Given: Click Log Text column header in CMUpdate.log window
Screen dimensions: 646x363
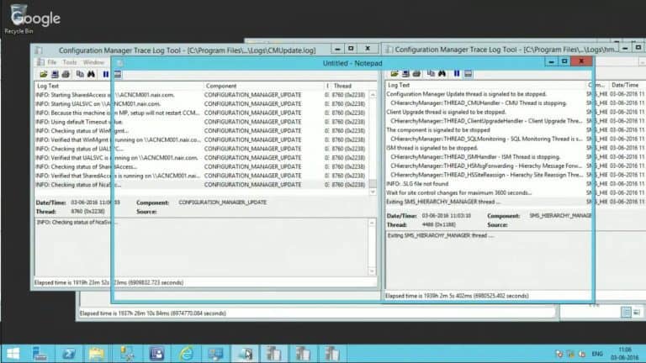Looking at the screenshot, I should click(119, 86).
